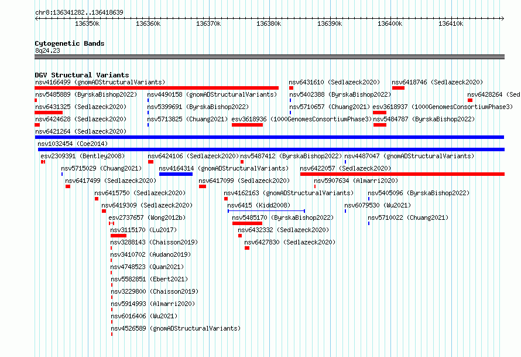The image size is (521, 357).
Task: Open nsv6422057 (Sedlazeck2020) label
Action: point(345,168)
